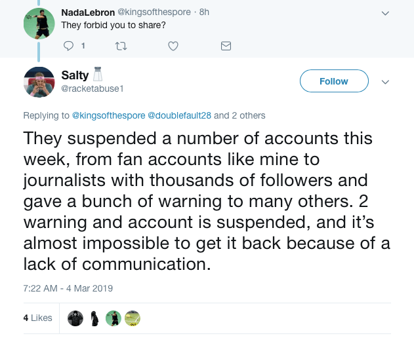Viewport: 414px width, 340px height.
Task: Open NadaLebron's profile picture
Action: pyautogui.click(x=39, y=24)
